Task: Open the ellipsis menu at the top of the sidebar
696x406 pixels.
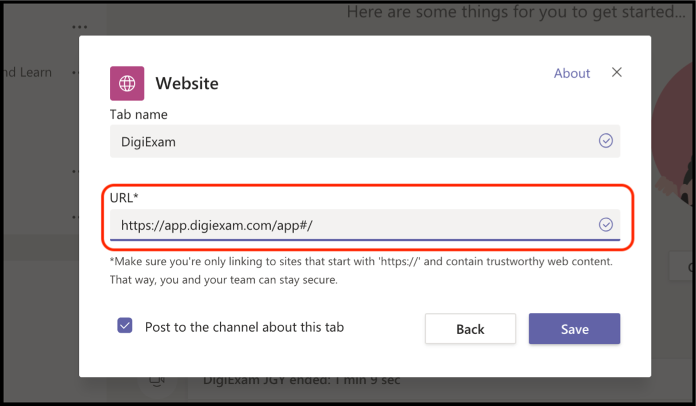Action: pos(80,26)
